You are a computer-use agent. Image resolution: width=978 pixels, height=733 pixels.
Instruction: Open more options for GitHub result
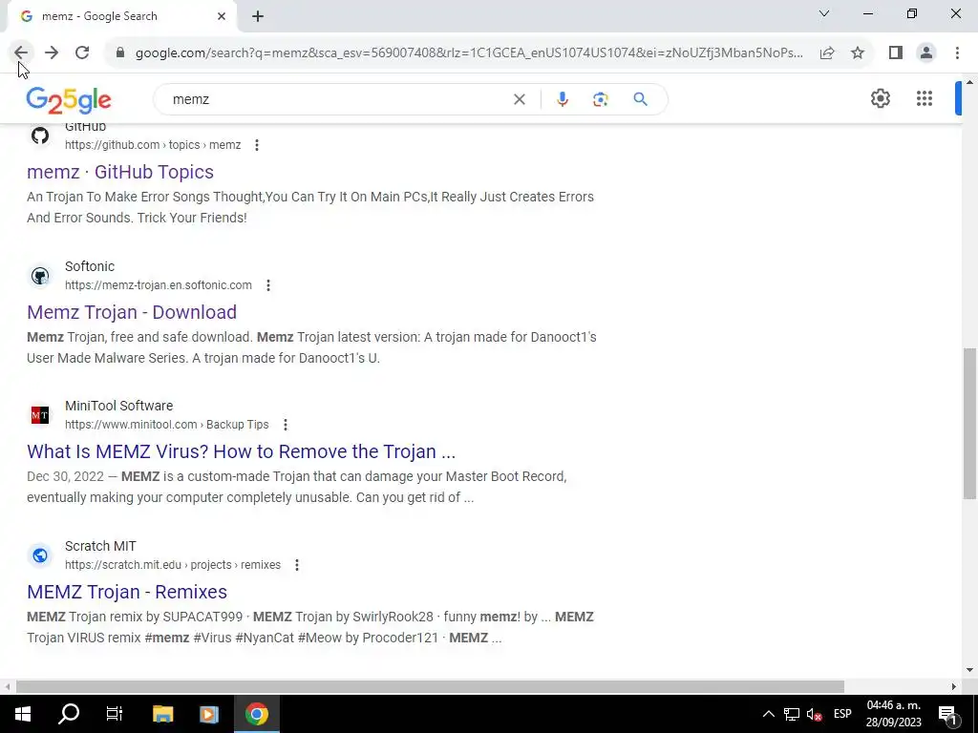point(256,145)
